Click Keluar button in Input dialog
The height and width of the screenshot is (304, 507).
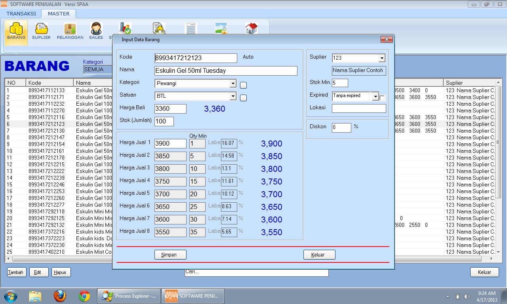point(319,255)
